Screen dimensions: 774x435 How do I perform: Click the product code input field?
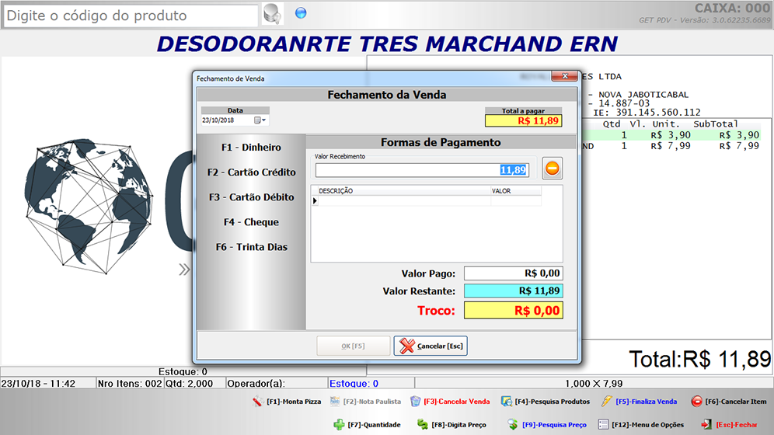tap(130, 16)
